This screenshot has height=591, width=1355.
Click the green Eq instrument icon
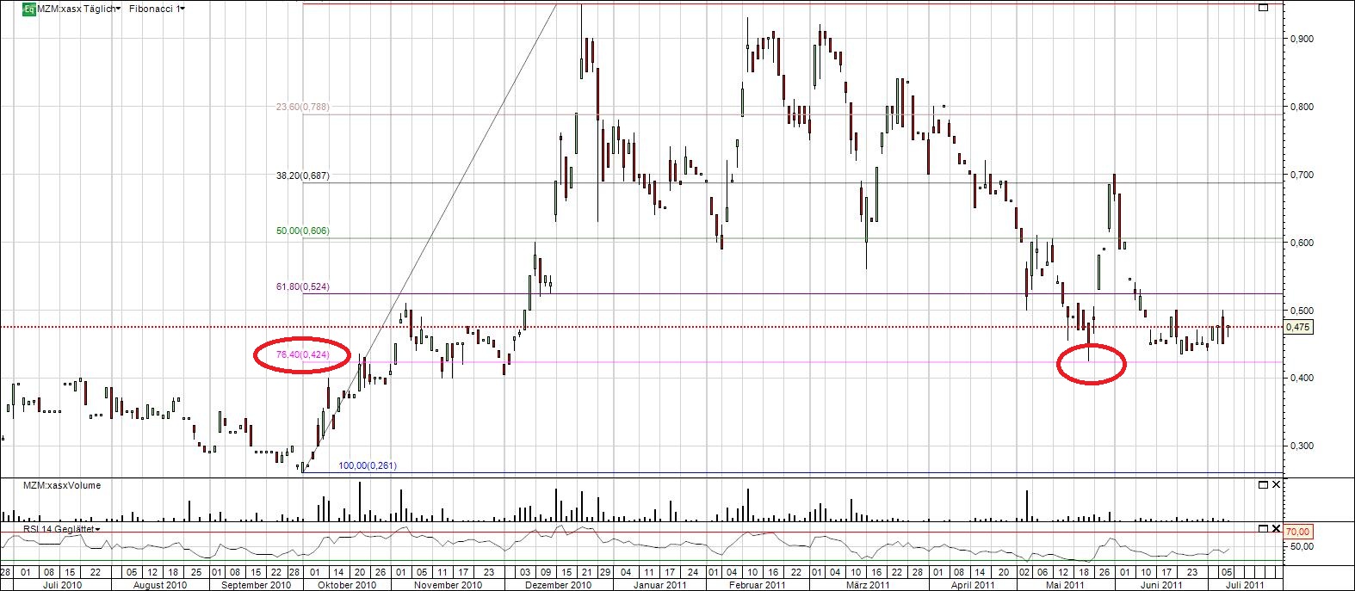(28, 9)
